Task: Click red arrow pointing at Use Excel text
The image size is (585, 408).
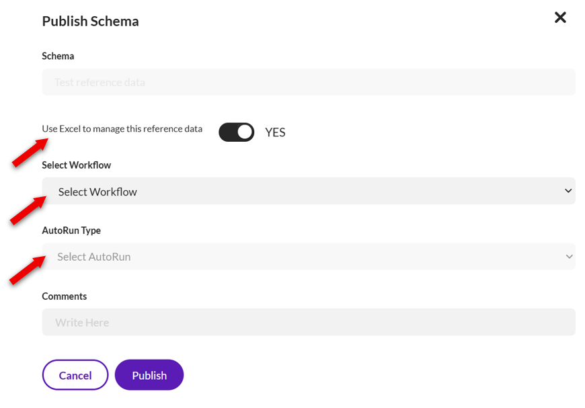Action: pyautogui.click(x=30, y=153)
